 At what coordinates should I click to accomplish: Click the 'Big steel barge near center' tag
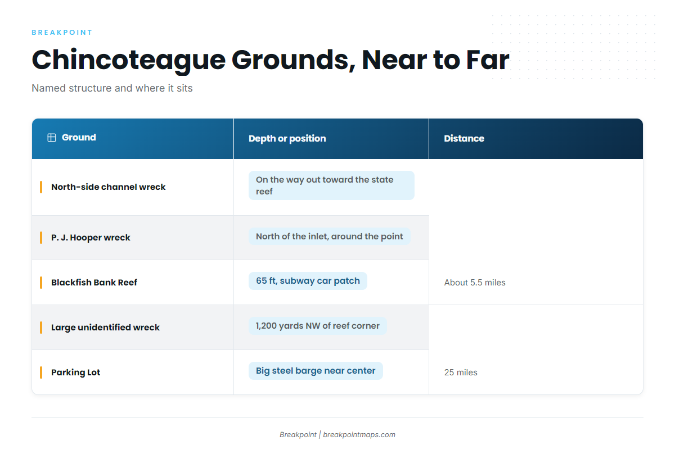[x=316, y=371]
